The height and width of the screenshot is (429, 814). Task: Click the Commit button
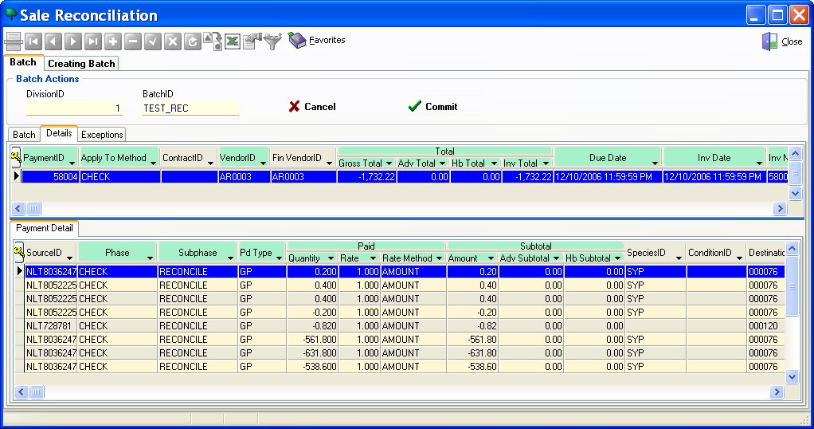[432, 107]
